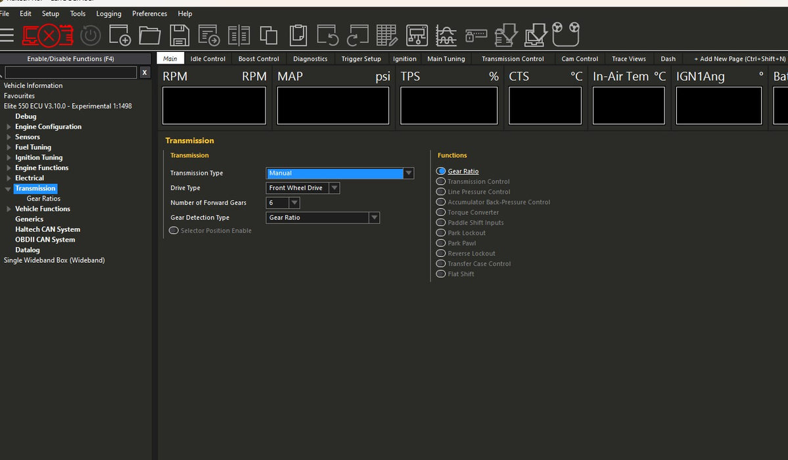
Task: Enable the Selector Position Enable toggle
Action: click(x=174, y=231)
